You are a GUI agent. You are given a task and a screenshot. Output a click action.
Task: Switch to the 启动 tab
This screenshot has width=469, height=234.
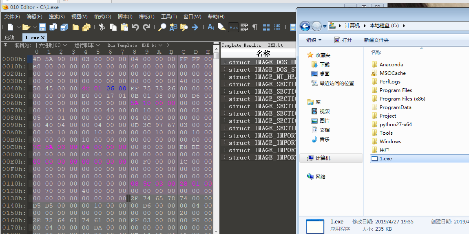(9, 37)
